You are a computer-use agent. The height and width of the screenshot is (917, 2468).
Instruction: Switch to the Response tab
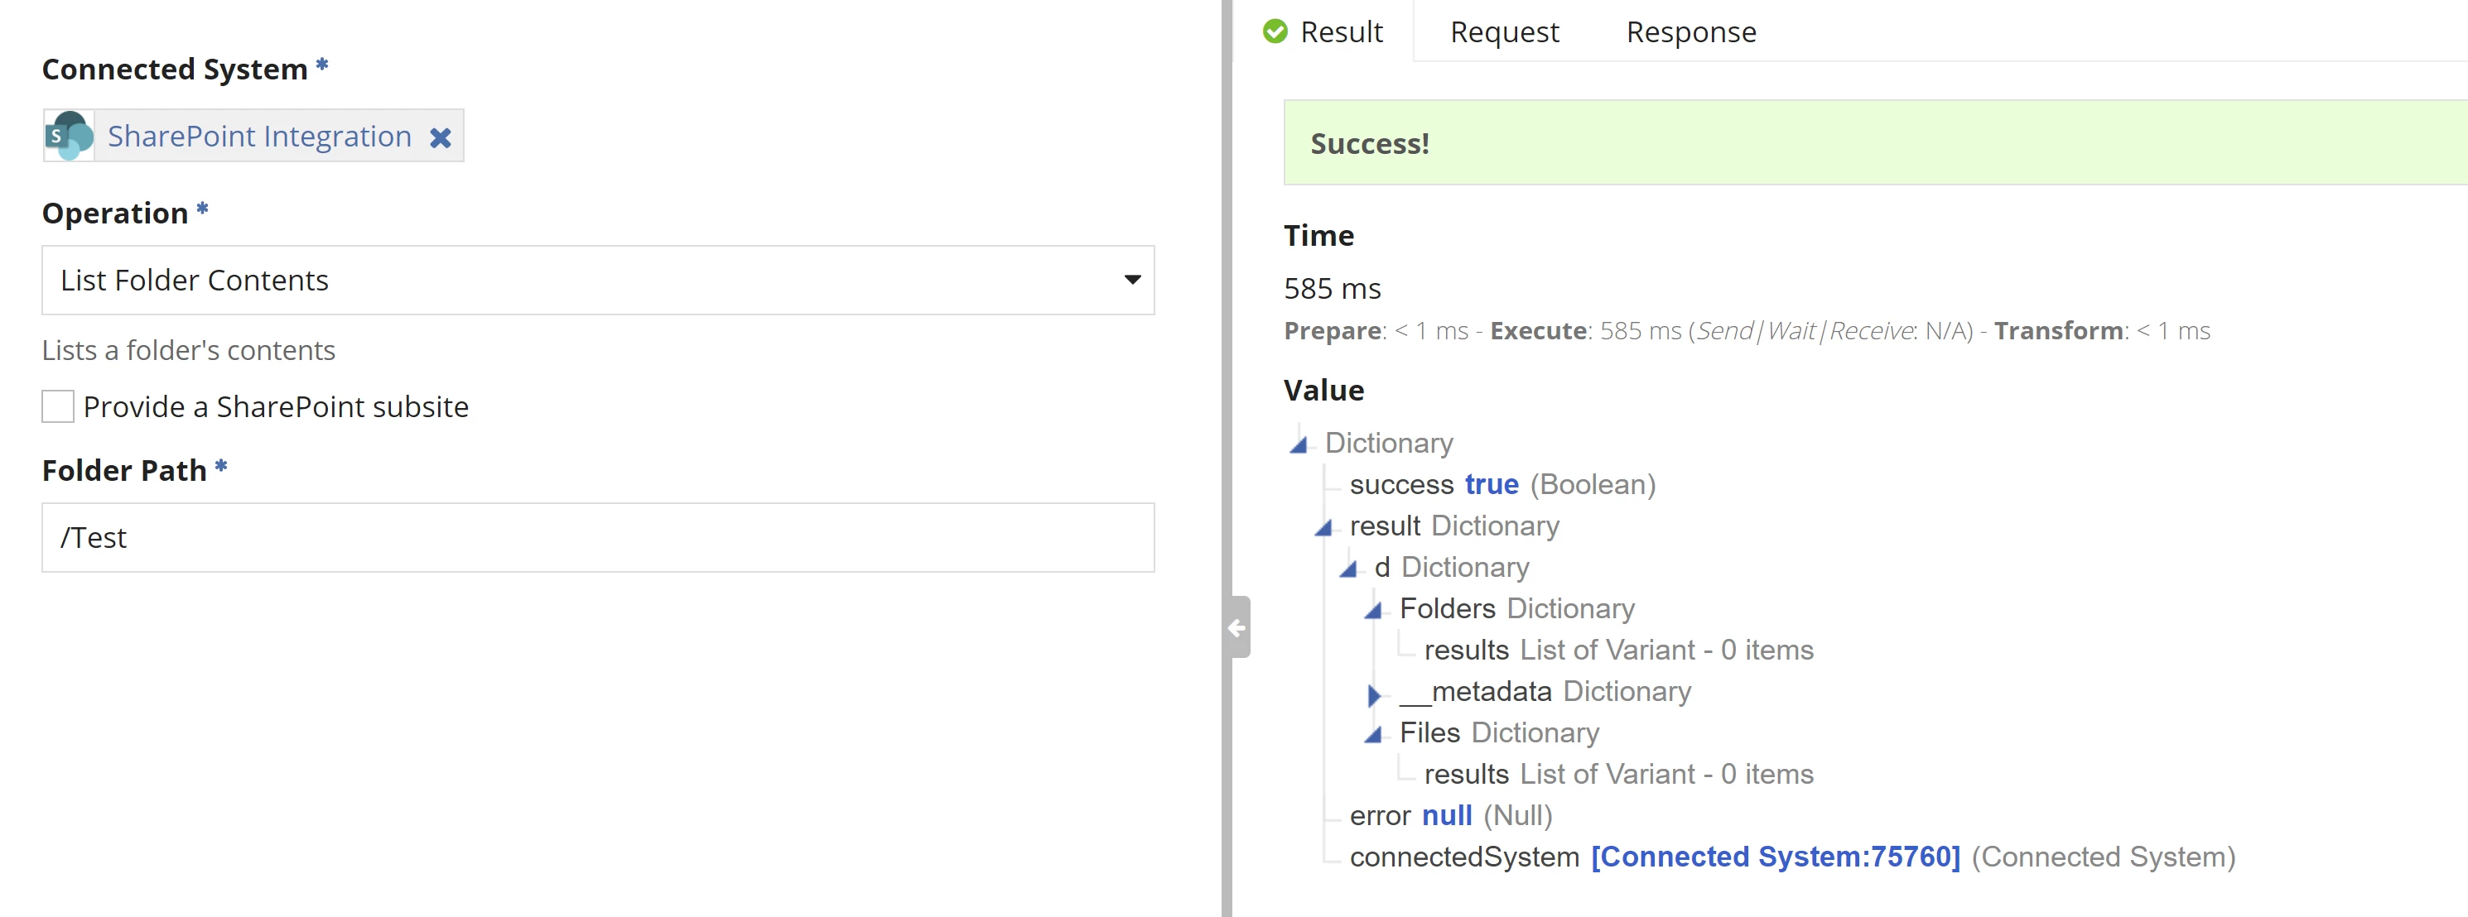point(1691,32)
